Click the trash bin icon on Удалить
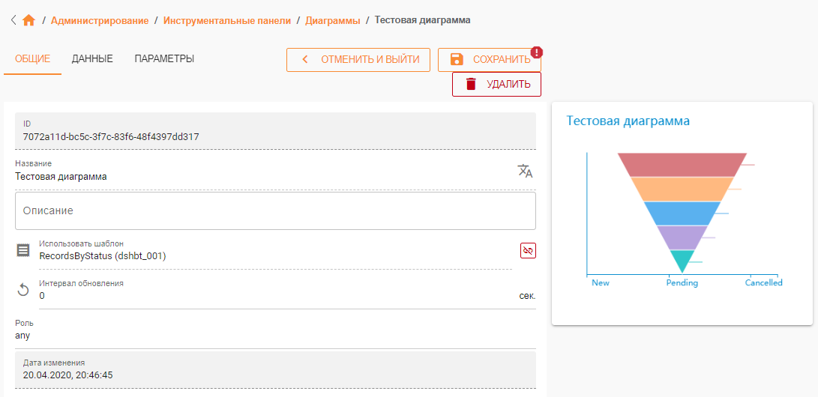 (471, 84)
